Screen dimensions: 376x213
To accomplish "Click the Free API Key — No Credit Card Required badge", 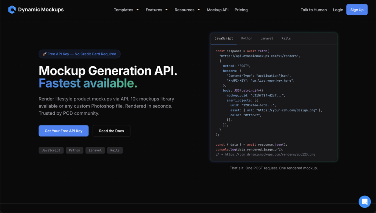I will (80, 54).
